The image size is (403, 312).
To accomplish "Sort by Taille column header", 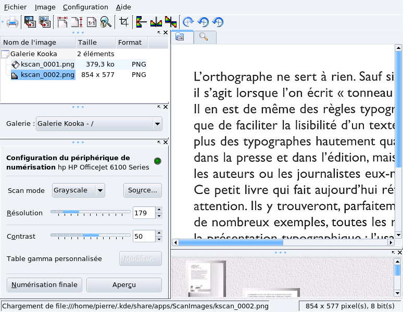I will tap(96, 43).
